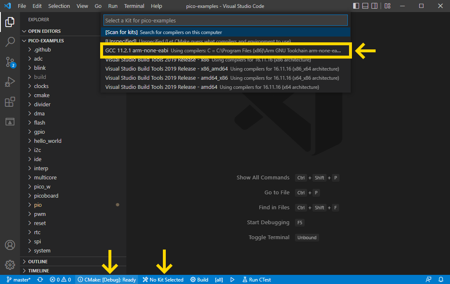This screenshot has height=284, width=450.
Task: Open the File menu
Action: click(x=22, y=6)
